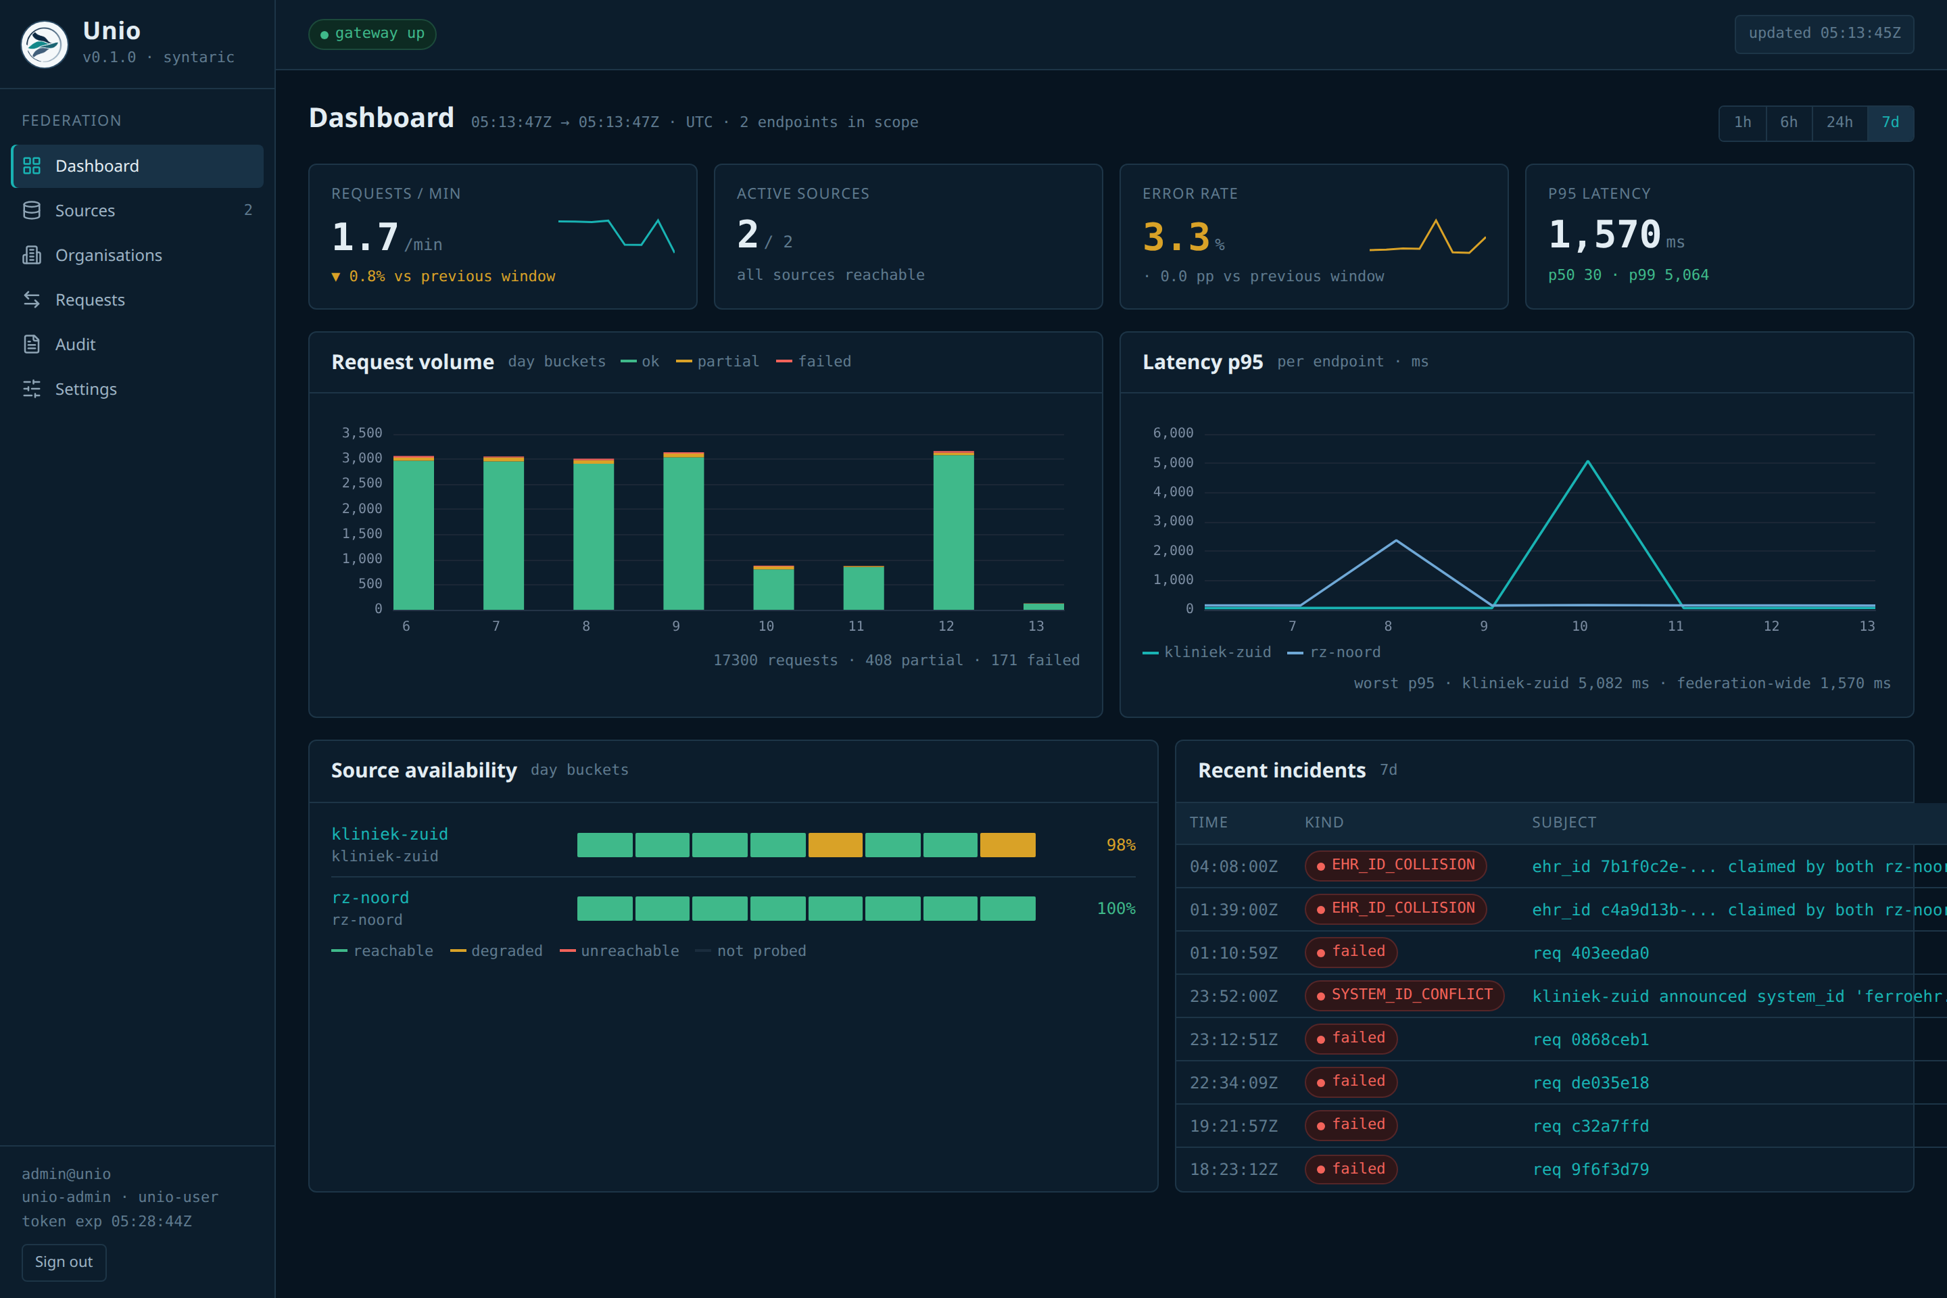Click the Requests arrows icon
This screenshot has height=1298, width=1947.
click(x=32, y=299)
